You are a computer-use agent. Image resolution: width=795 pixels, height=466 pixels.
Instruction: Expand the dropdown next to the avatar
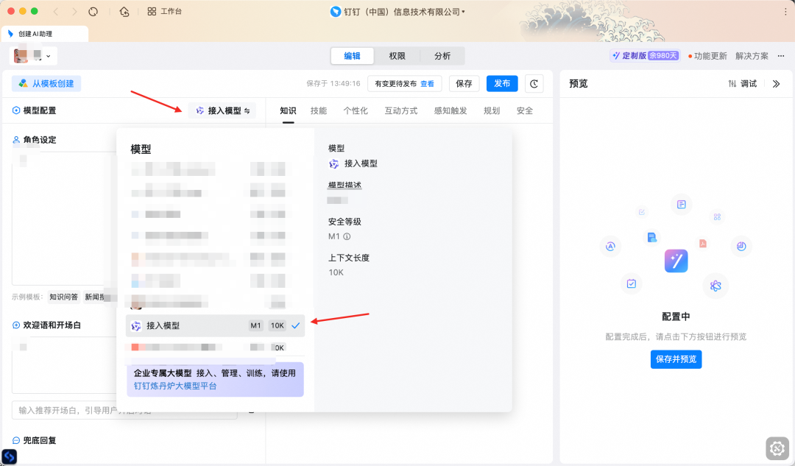pyautogui.click(x=49, y=56)
